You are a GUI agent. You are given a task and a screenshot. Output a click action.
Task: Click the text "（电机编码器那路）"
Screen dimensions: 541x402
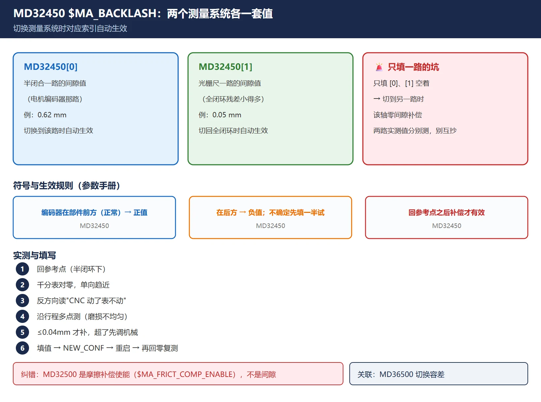55,99
